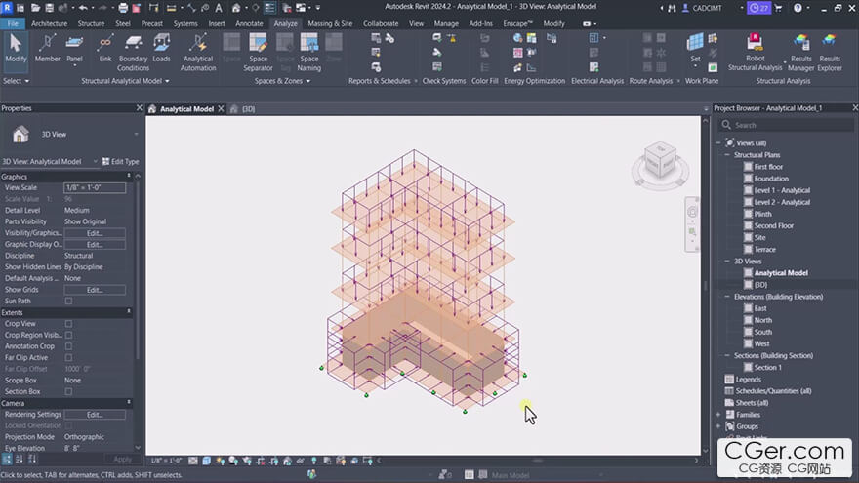This screenshot has width=859, height=483.
Task: Switch to the Structure ribbon tab
Action: coord(91,23)
